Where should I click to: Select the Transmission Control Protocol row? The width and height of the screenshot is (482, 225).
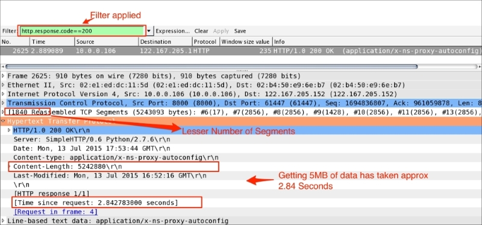click(245, 103)
